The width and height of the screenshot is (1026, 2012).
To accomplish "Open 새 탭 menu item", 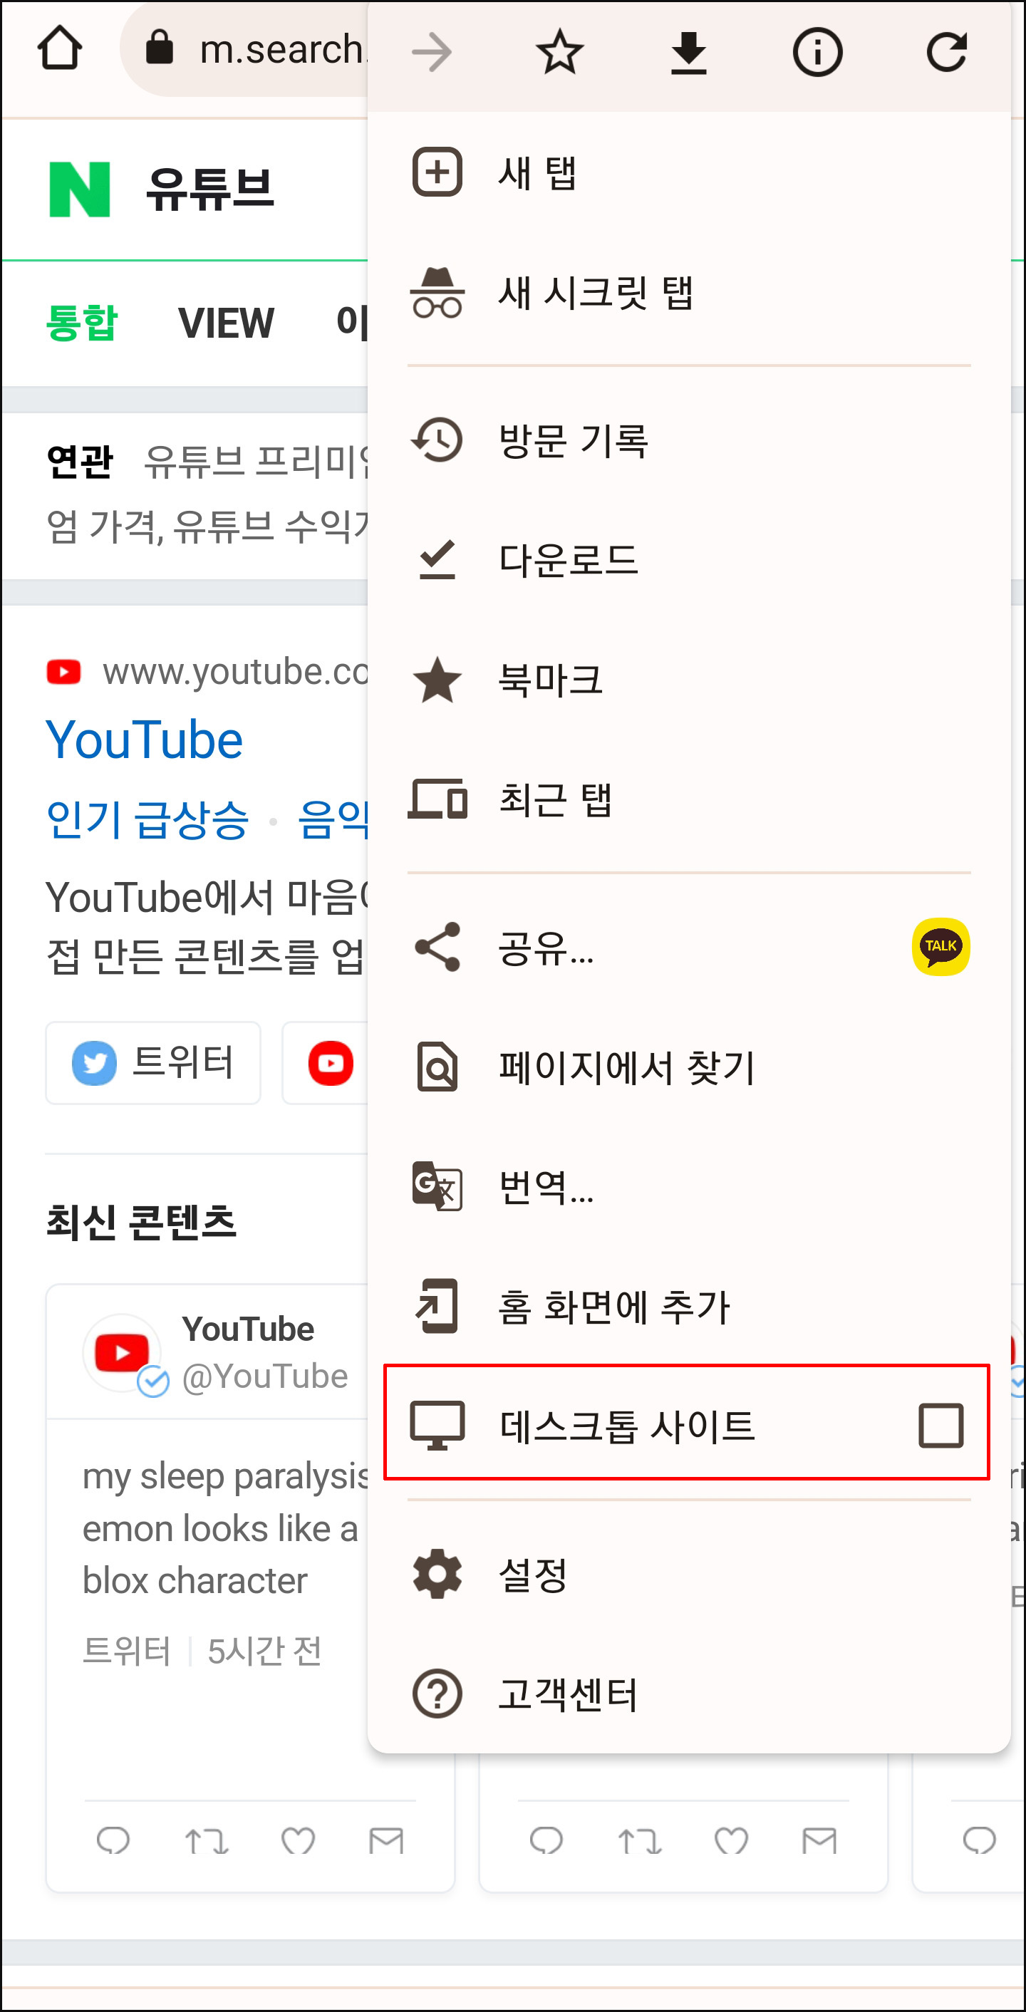I will (689, 172).
